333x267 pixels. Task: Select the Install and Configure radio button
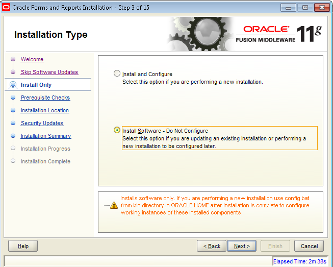click(117, 74)
